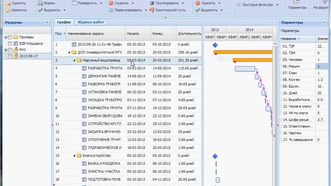Tick the 2013-09-17 checkbox

(10, 56)
